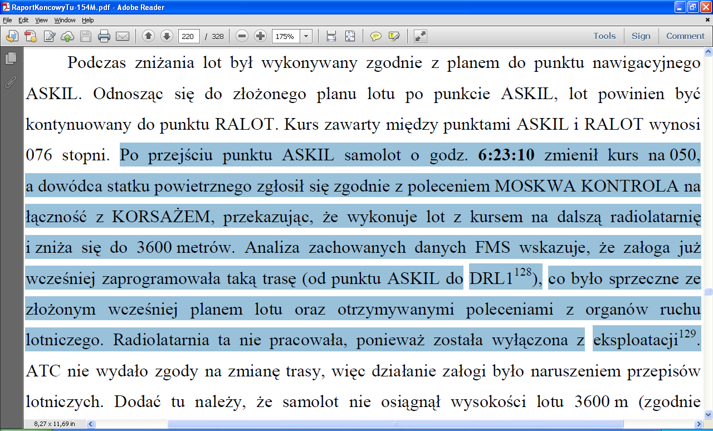The image size is (713, 431).
Task: Send the file by email with the envelope icon
Action: 123,36
